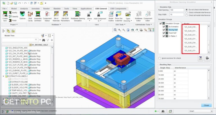The image size is (216, 115).
Task: Click the binoculars search icon in model tree
Action: [44, 40]
